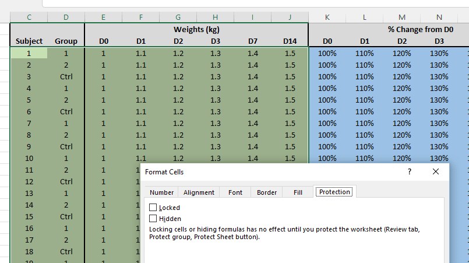469x263 pixels.
Task: Select Subject cell 10
Action: (x=29, y=158)
